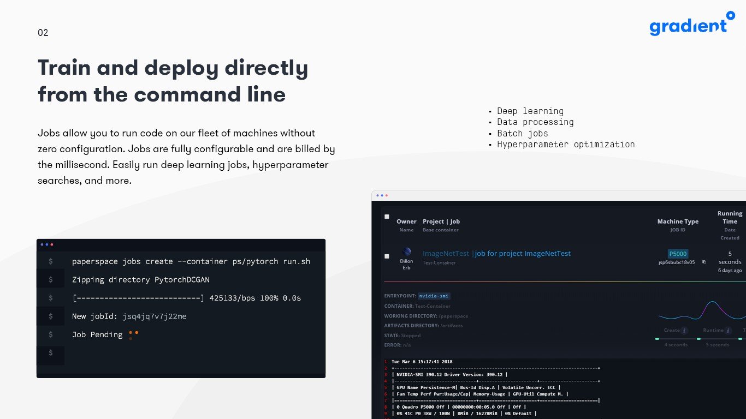Open the Runtime info icon
Screen dimensions: 746x419
tap(728, 330)
